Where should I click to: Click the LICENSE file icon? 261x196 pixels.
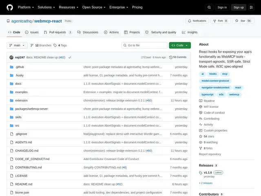coord(11,176)
